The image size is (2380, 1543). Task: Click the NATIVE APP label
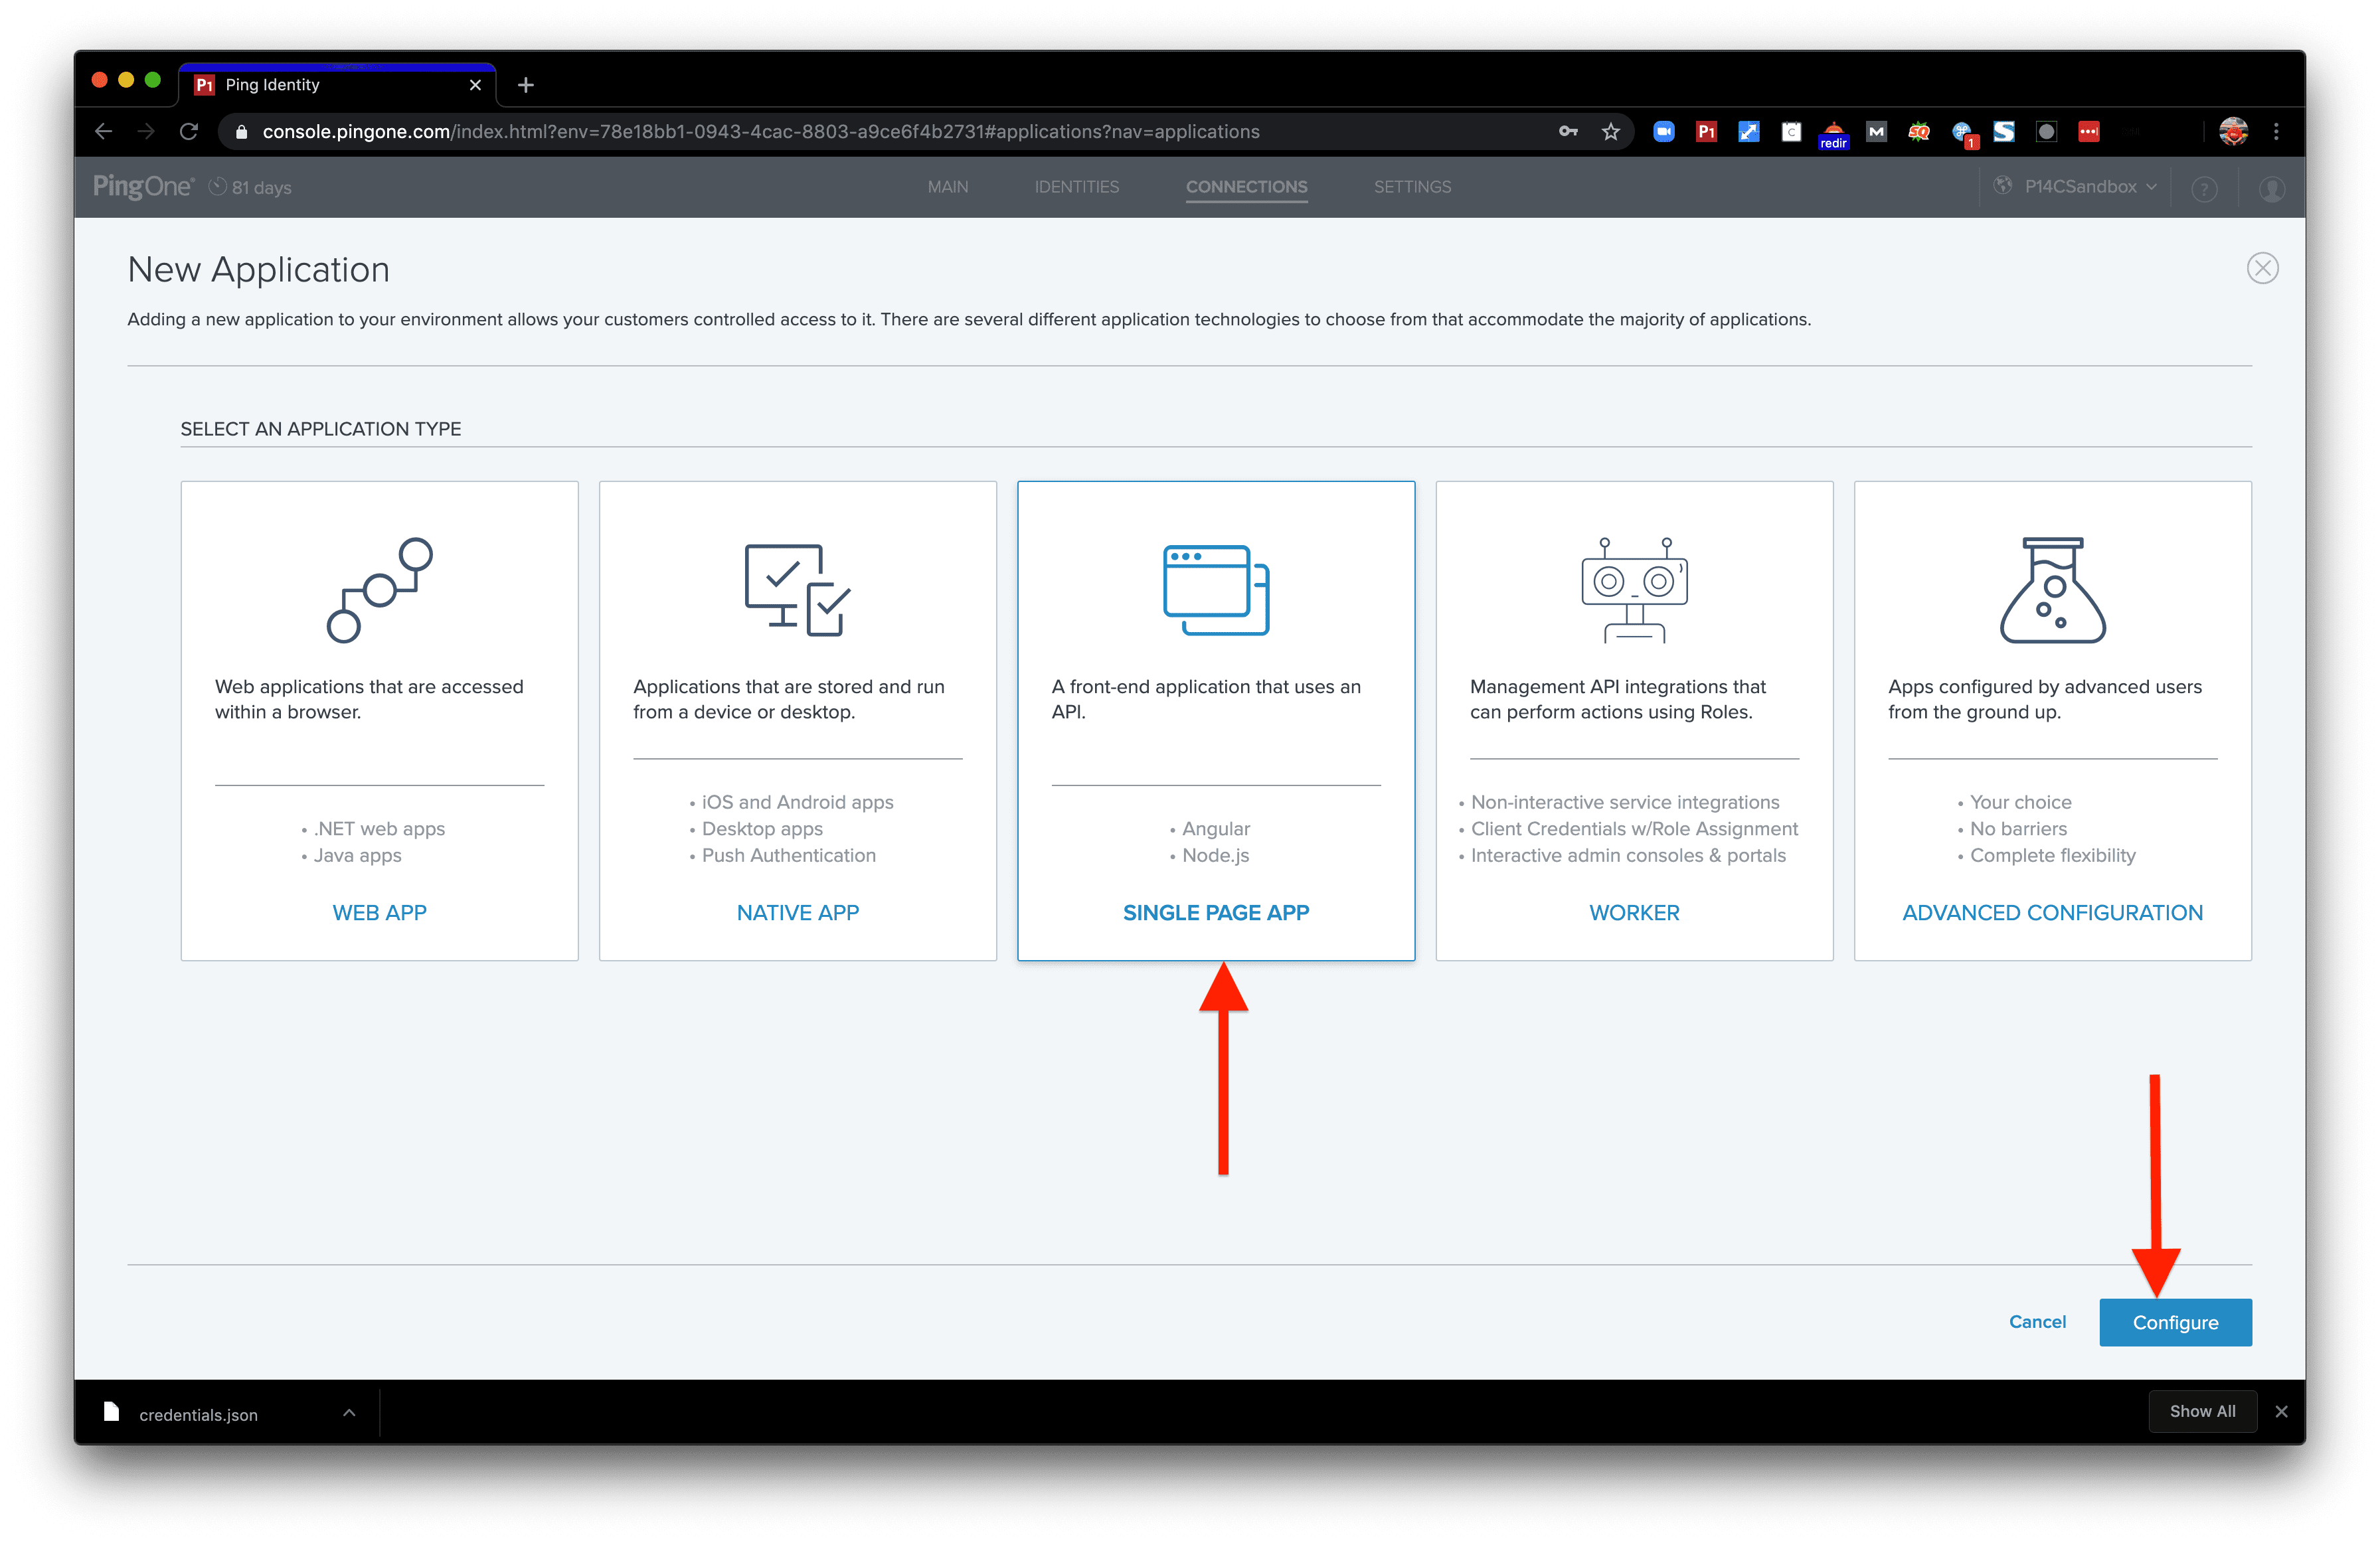point(797,912)
